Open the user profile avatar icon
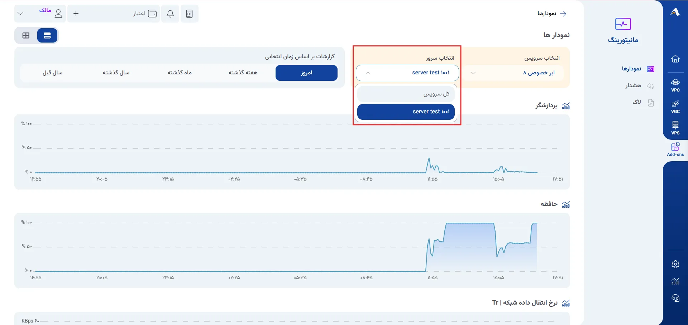Image resolution: width=688 pixels, height=325 pixels. point(58,14)
